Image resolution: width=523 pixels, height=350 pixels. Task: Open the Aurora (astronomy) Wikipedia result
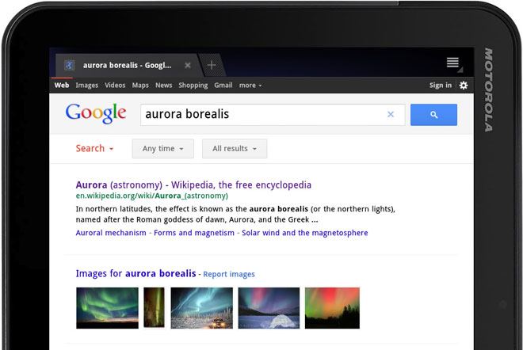193,185
